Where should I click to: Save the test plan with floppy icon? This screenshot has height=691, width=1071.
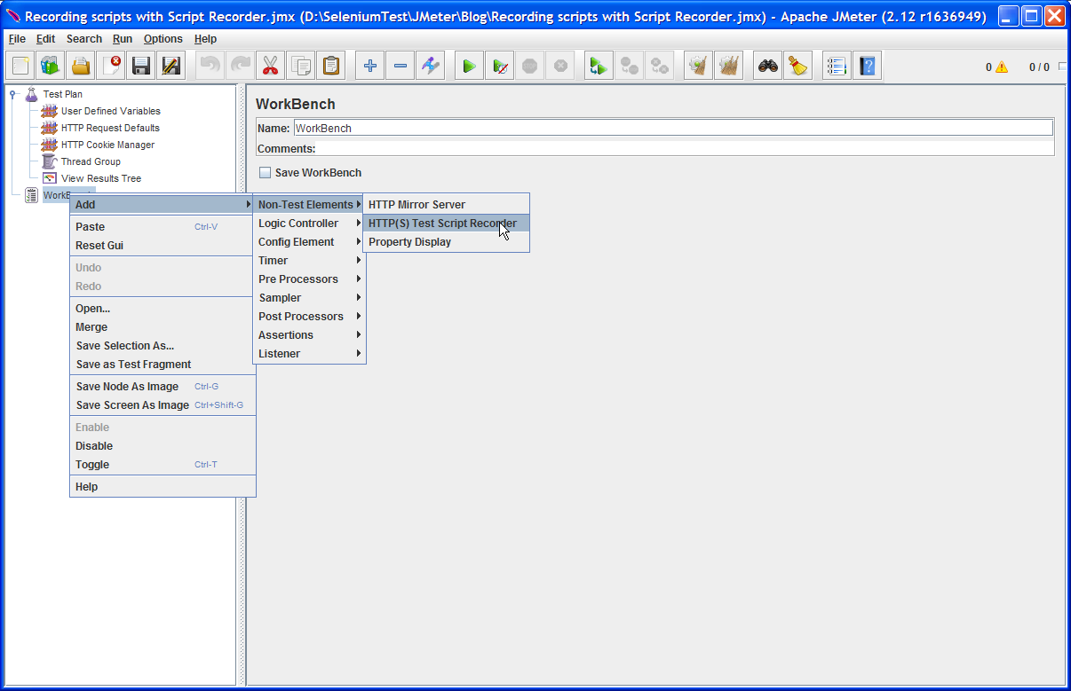point(141,66)
